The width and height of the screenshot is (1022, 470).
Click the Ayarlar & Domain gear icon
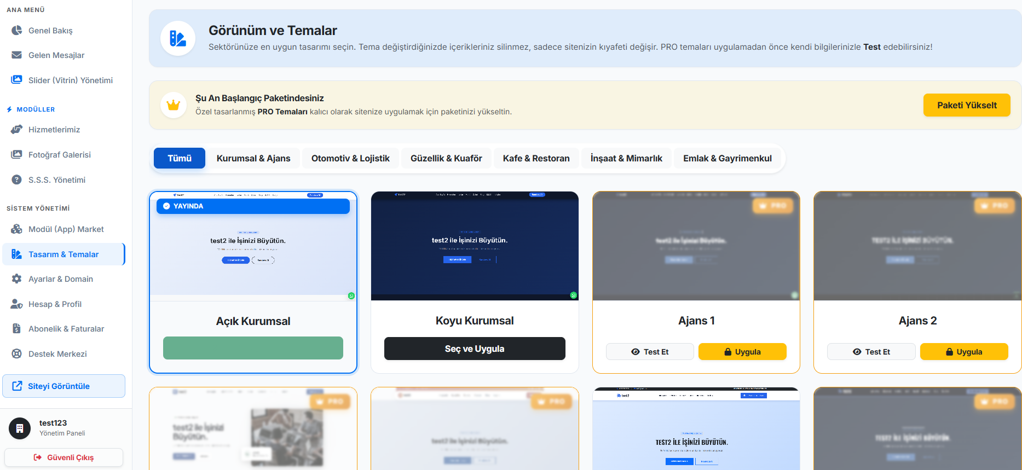[x=17, y=279]
